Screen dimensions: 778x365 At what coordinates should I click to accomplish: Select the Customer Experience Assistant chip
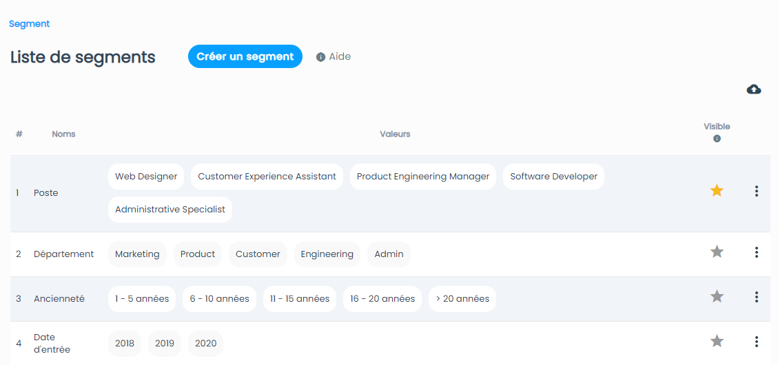pos(267,177)
